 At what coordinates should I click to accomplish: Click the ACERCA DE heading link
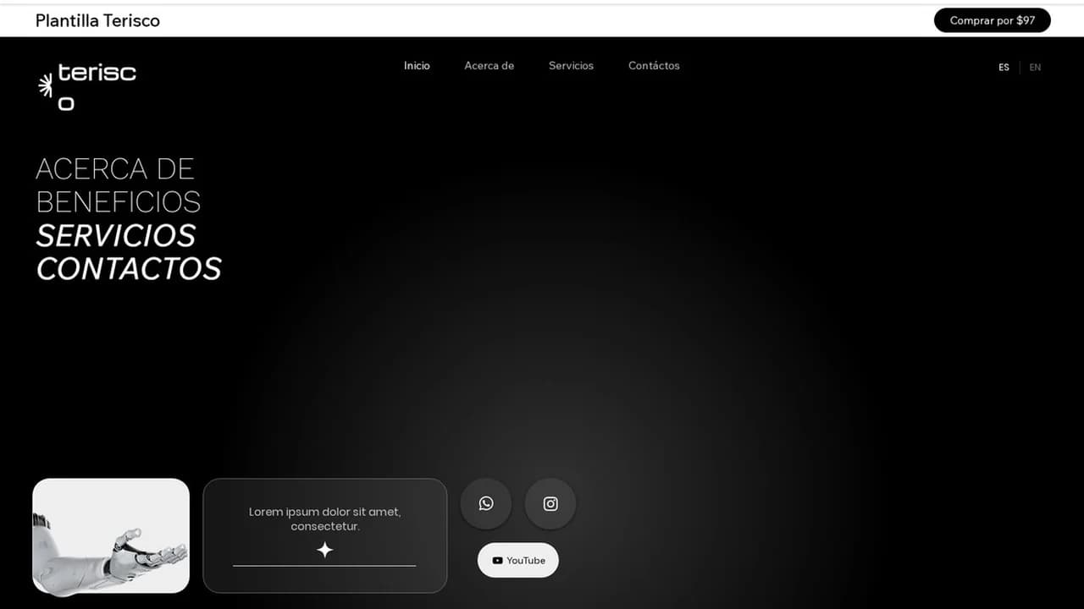pos(115,168)
